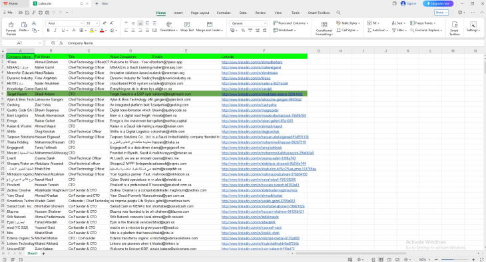Click the Sort icon
Image resolution: width=486 pixels, height=262 pixels.
(x=393, y=23)
